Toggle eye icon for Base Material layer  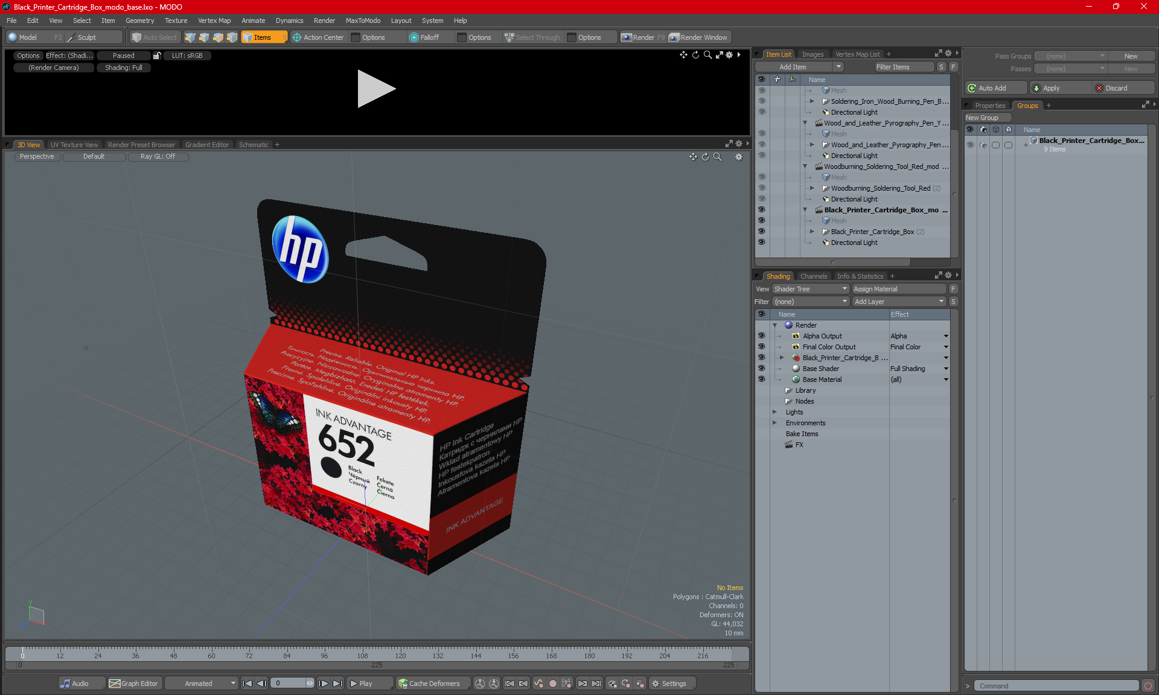(x=762, y=379)
